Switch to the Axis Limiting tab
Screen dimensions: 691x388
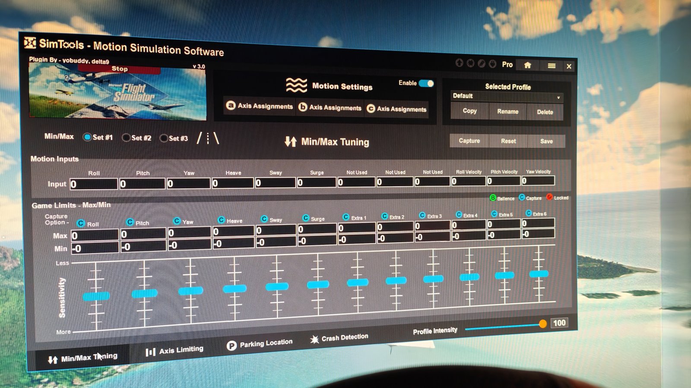pos(174,351)
